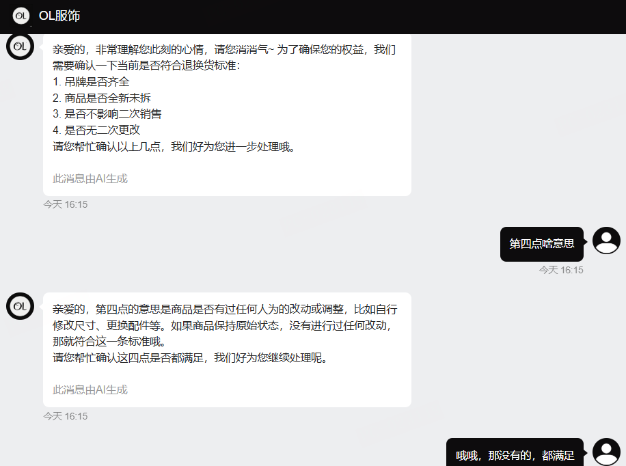Click the AI-generated label under the 第四点 explanation
The image size is (626, 466).
[x=90, y=389]
